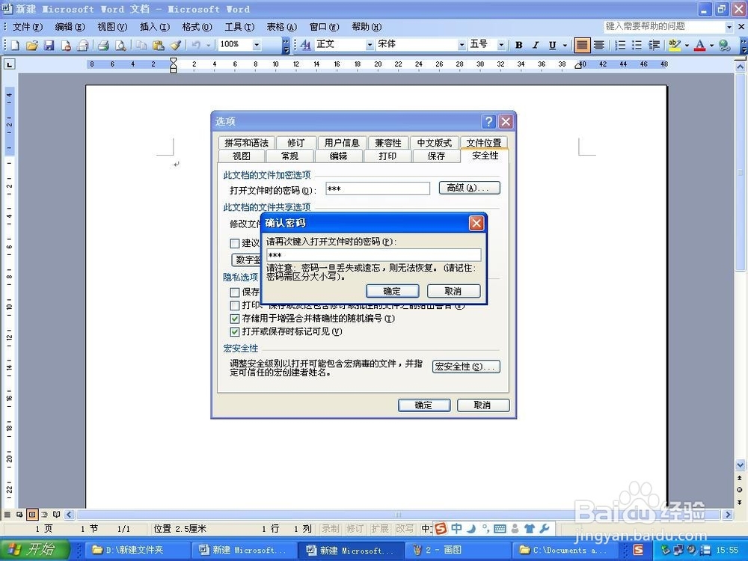Click the Print Preview magnifier icon
The image size is (748, 561).
120,46
